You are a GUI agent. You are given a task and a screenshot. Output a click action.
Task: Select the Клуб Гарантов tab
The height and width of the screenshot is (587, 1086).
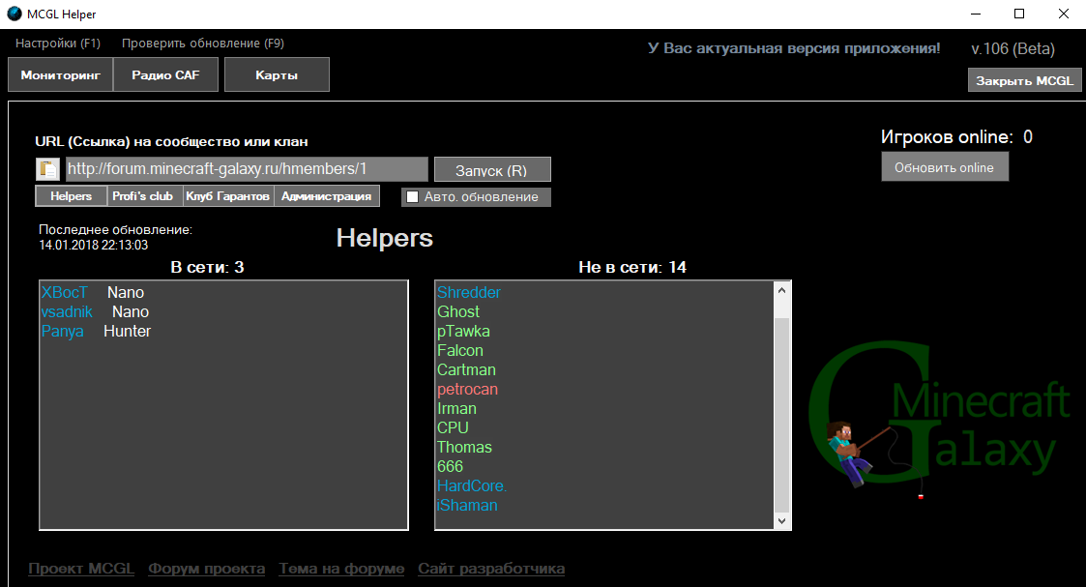coord(228,196)
